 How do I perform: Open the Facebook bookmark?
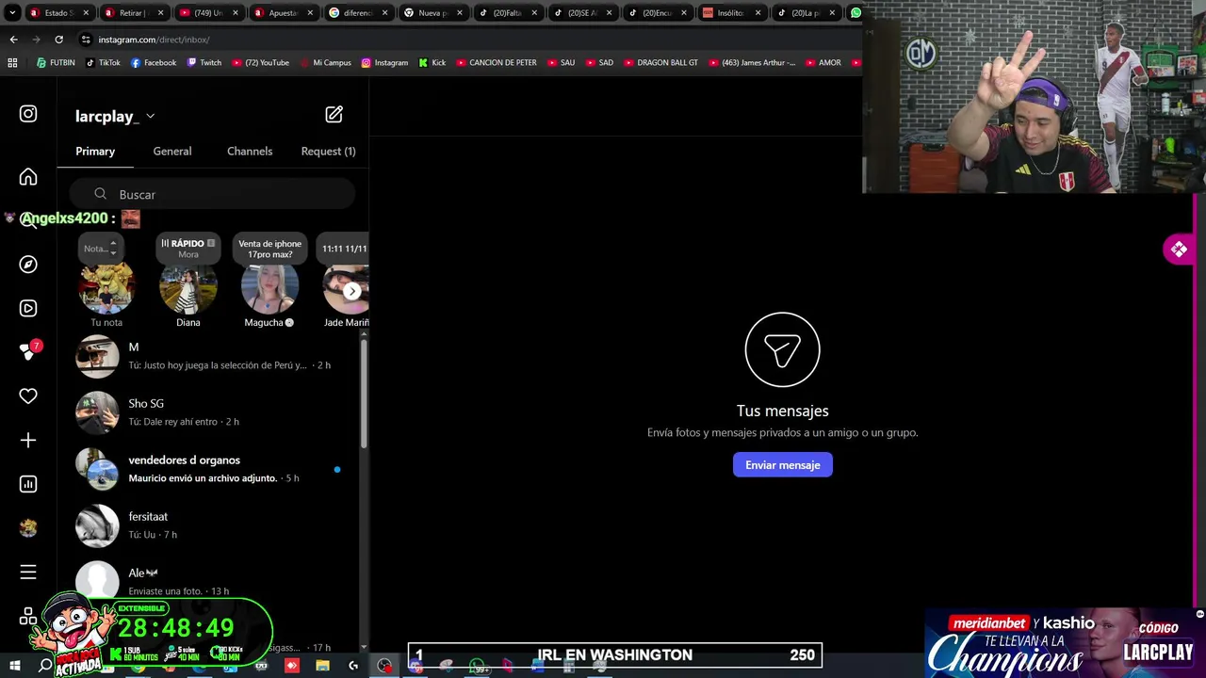click(153, 63)
